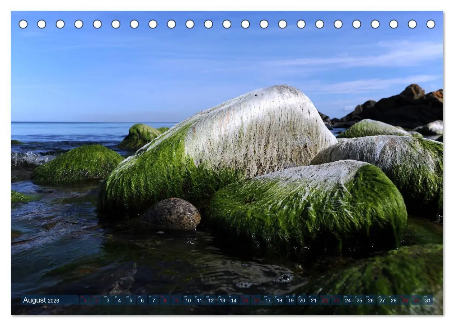This screenshot has width=454, height=326.
Task: Select day 7 in the calendar strip
Action: point(153,300)
